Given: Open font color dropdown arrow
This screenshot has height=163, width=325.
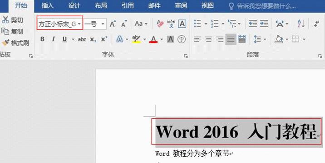Looking at the screenshot, I should pyautogui.click(x=162, y=39).
